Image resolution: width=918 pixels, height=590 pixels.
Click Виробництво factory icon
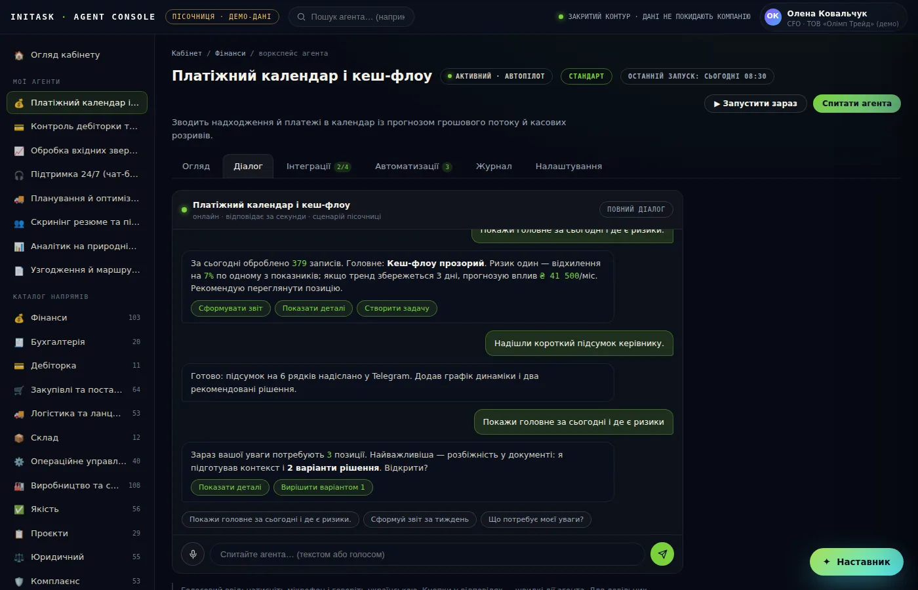19,486
